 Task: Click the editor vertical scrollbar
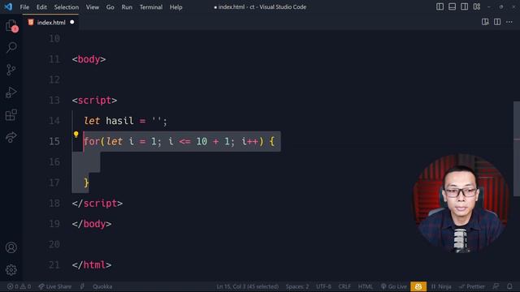pyautogui.click(x=517, y=149)
